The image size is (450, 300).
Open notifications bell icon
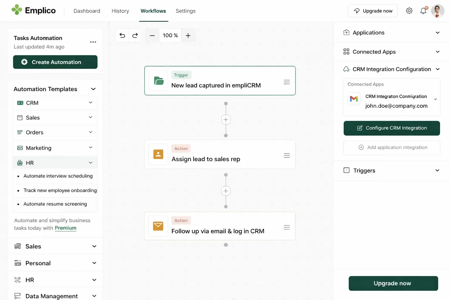click(423, 11)
